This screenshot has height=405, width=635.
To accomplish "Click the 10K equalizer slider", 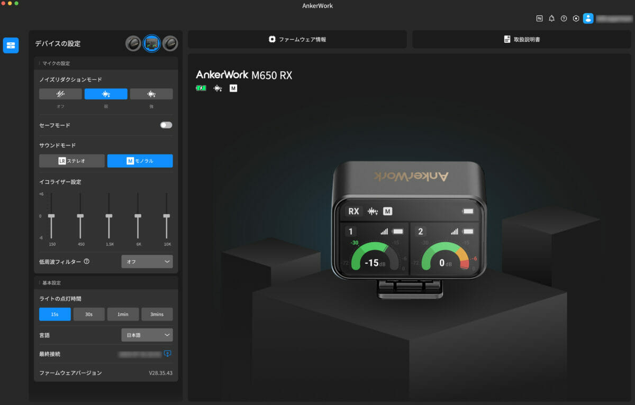I will click(x=167, y=216).
